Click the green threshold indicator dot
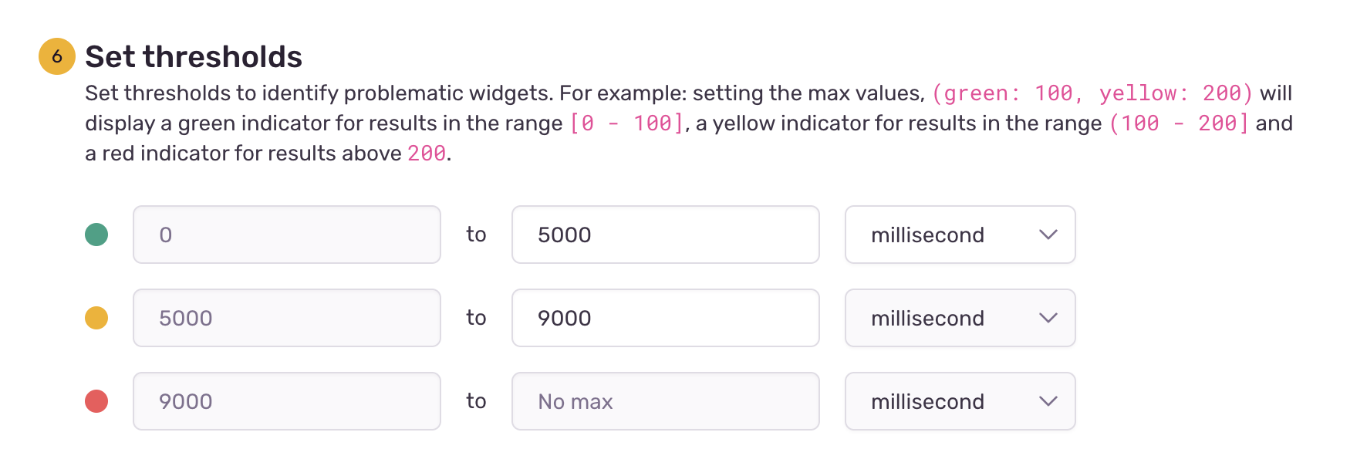Viewport: 1367px width, 466px height. pyautogui.click(x=96, y=235)
